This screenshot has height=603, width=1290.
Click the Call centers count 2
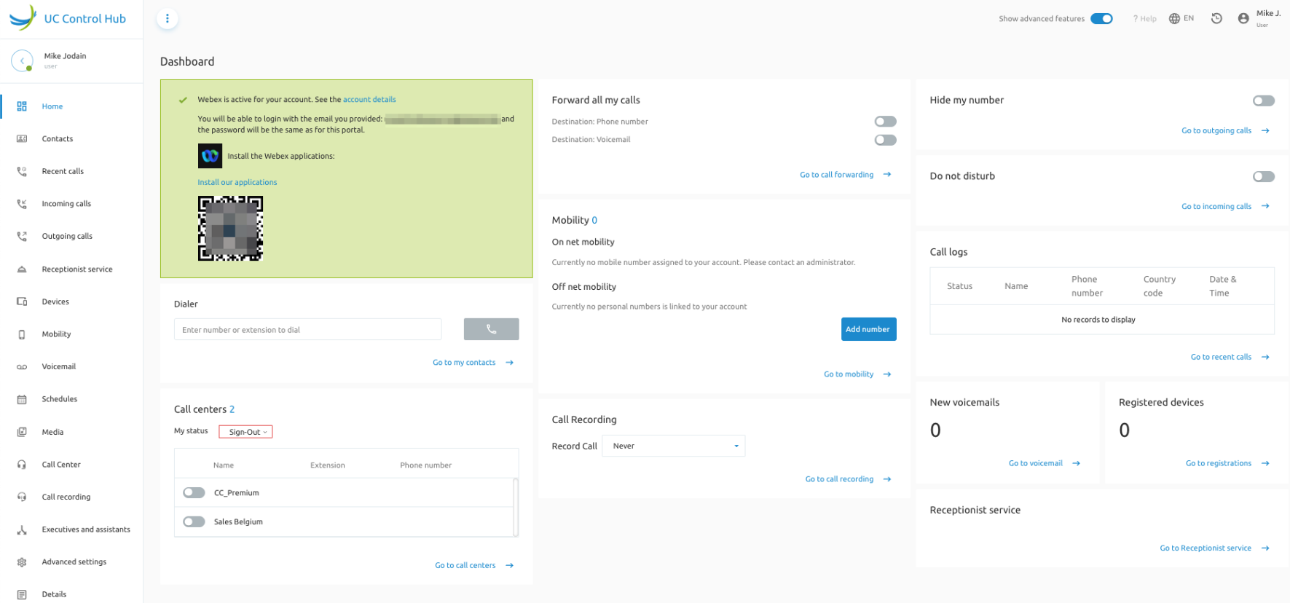(x=232, y=410)
